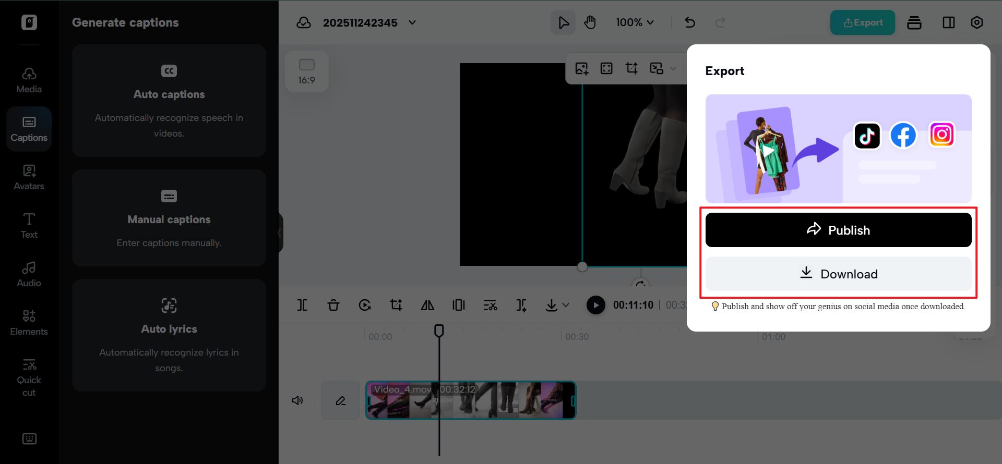Undo the last action
The height and width of the screenshot is (464, 1002).
[x=690, y=22]
